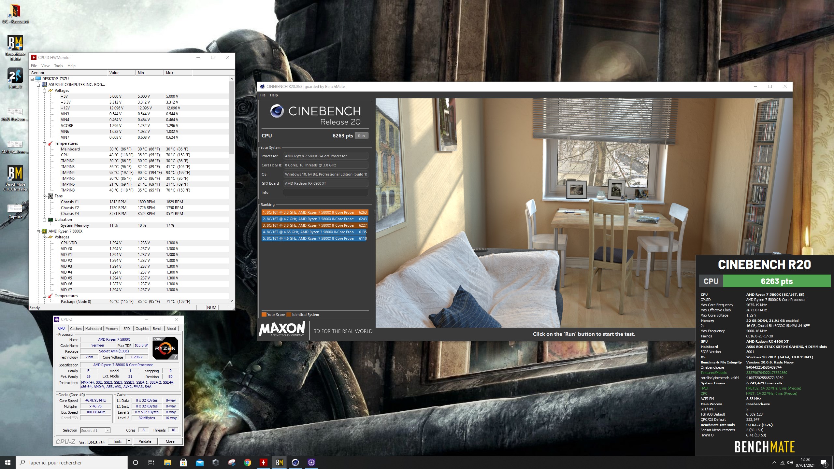Screen dimensions: 834x469
Task: Click the Windows Start button
Action: click(8, 462)
